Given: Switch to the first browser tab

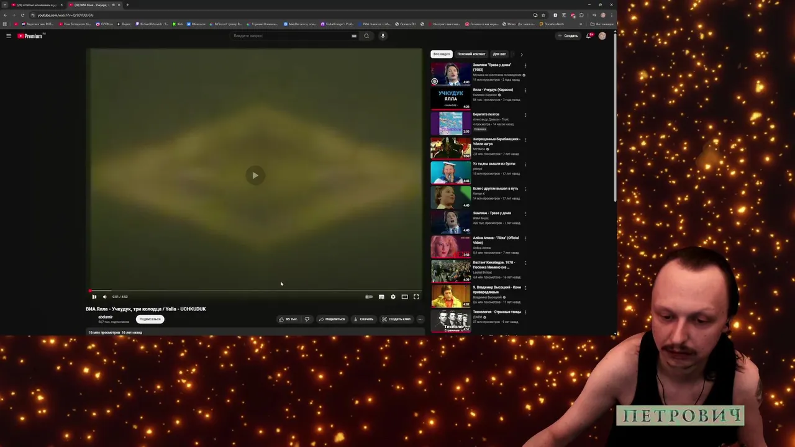Looking at the screenshot, I should click(36, 5).
